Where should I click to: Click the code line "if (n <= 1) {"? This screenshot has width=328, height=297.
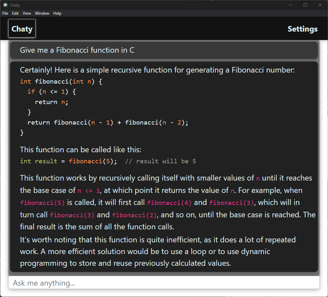pyautogui.click(x=52, y=92)
